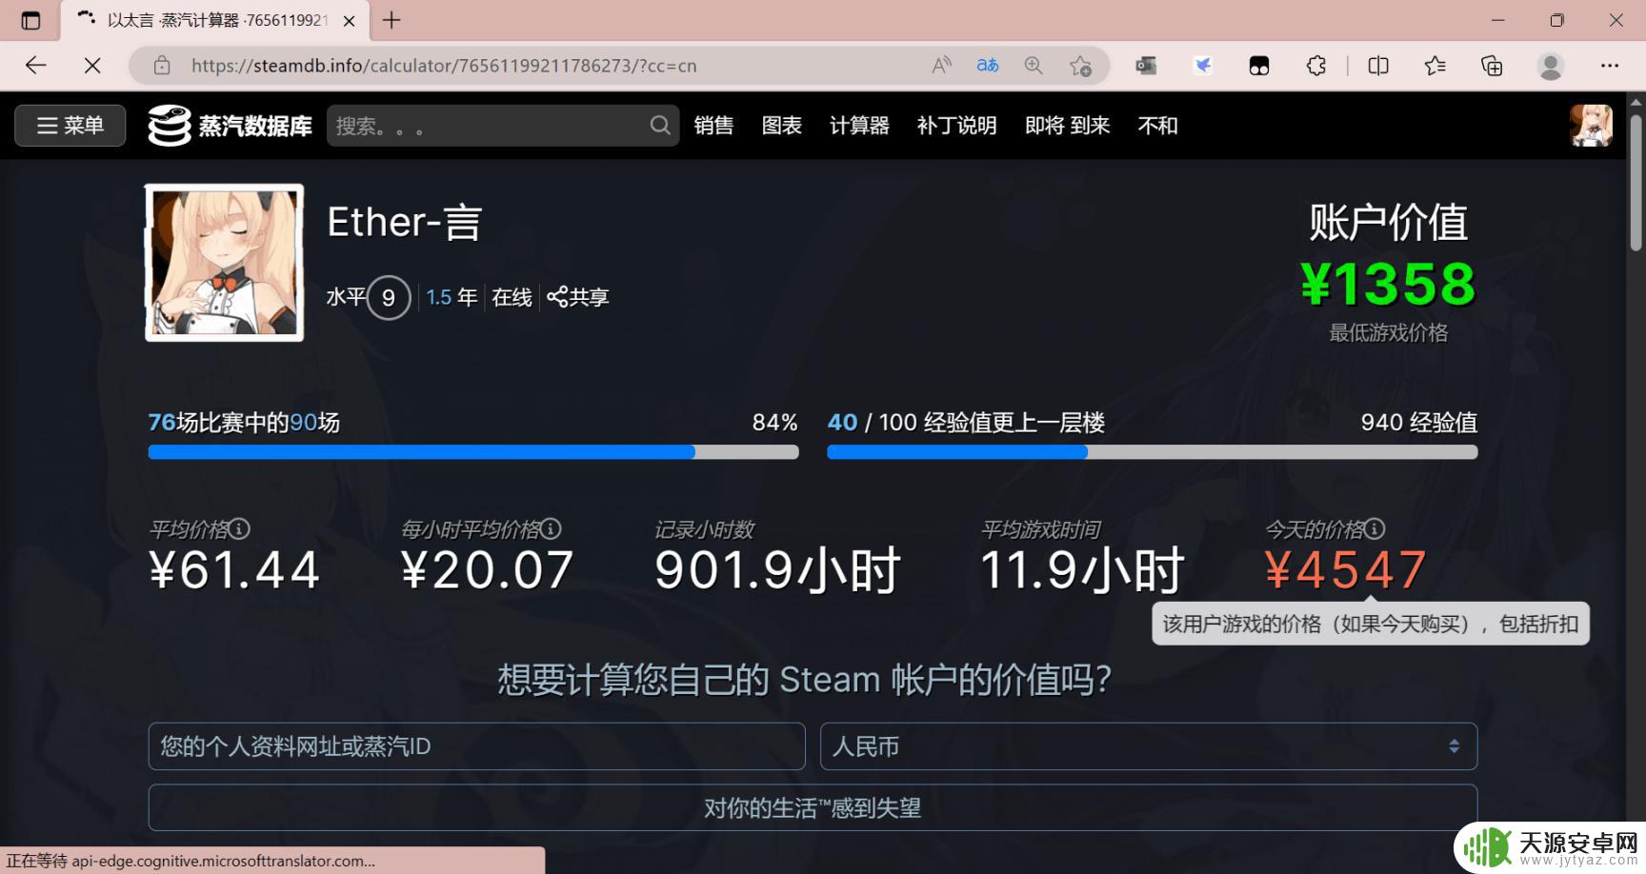
Task: Open browser Settings and more menu
Action: [x=1610, y=66]
